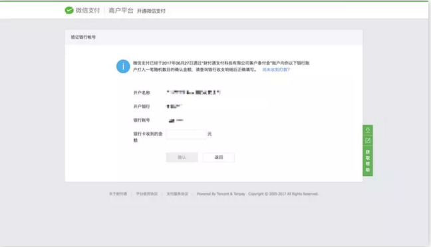Click the blurred 开户名称 account name value
The image size is (431, 247).
coord(194,93)
